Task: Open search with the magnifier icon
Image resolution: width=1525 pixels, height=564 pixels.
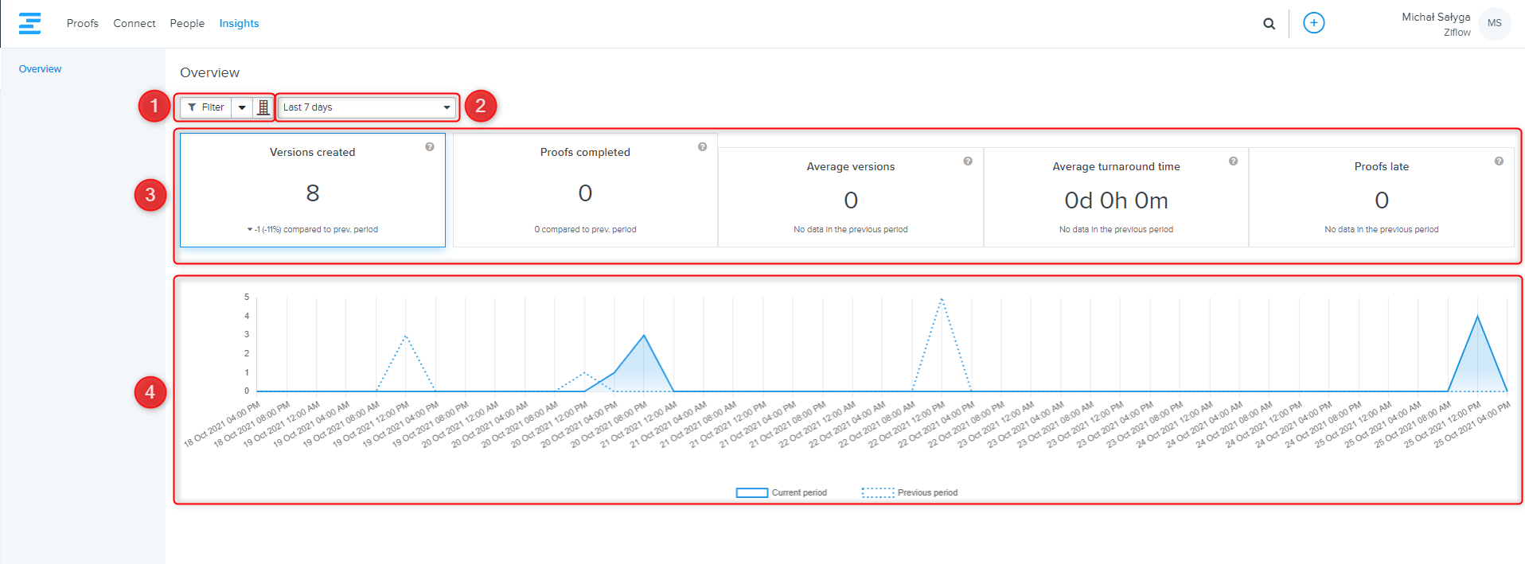Action: pyautogui.click(x=1269, y=24)
